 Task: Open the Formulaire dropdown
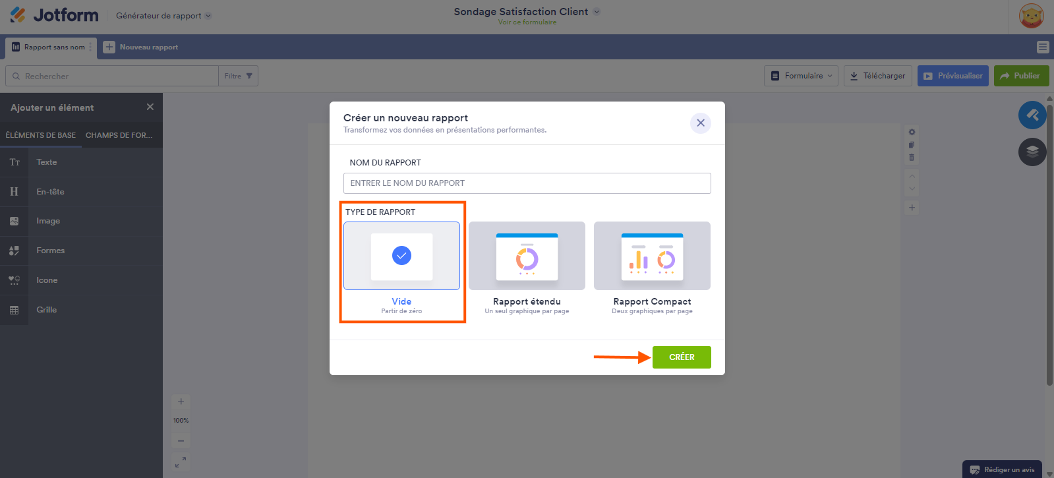pos(801,76)
